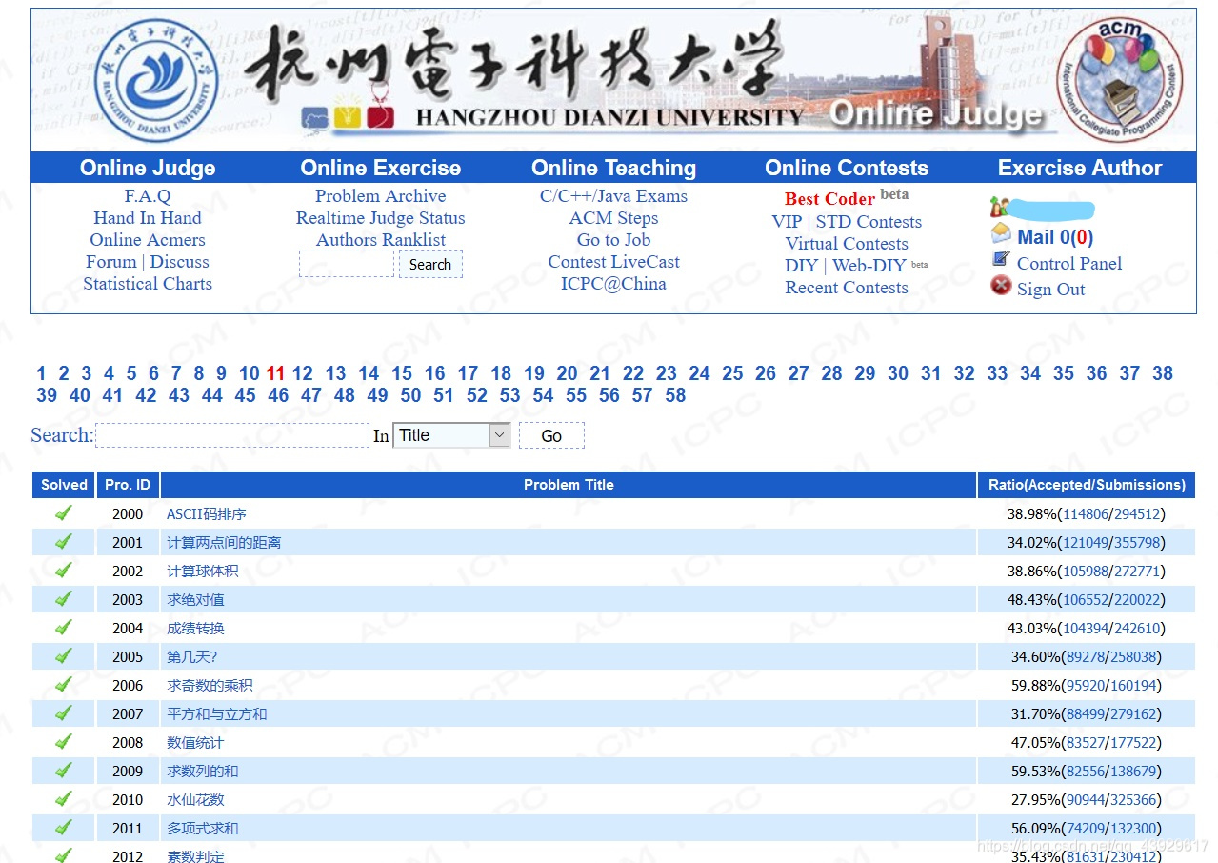Open the F.A.Q link

(148, 196)
